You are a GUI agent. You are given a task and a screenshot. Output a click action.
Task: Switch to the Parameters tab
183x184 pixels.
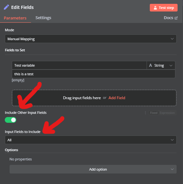(15, 18)
